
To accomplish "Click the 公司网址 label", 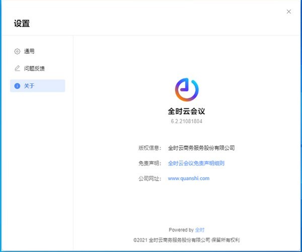I will (x=149, y=179).
